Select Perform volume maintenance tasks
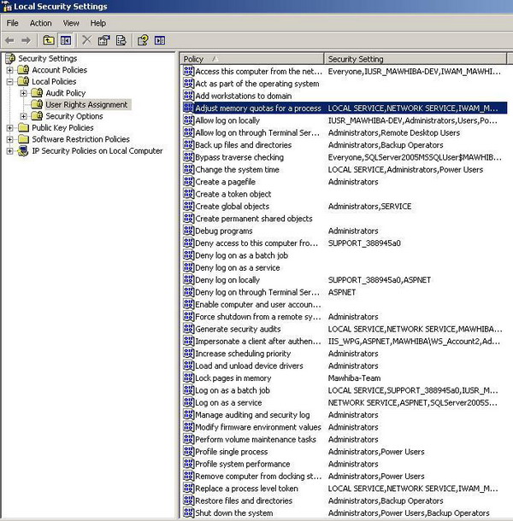This screenshot has width=513, height=521. pyautogui.click(x=256, y=439)
